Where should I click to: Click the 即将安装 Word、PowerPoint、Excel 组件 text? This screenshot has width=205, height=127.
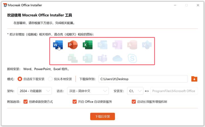click(x=38, y=69)
